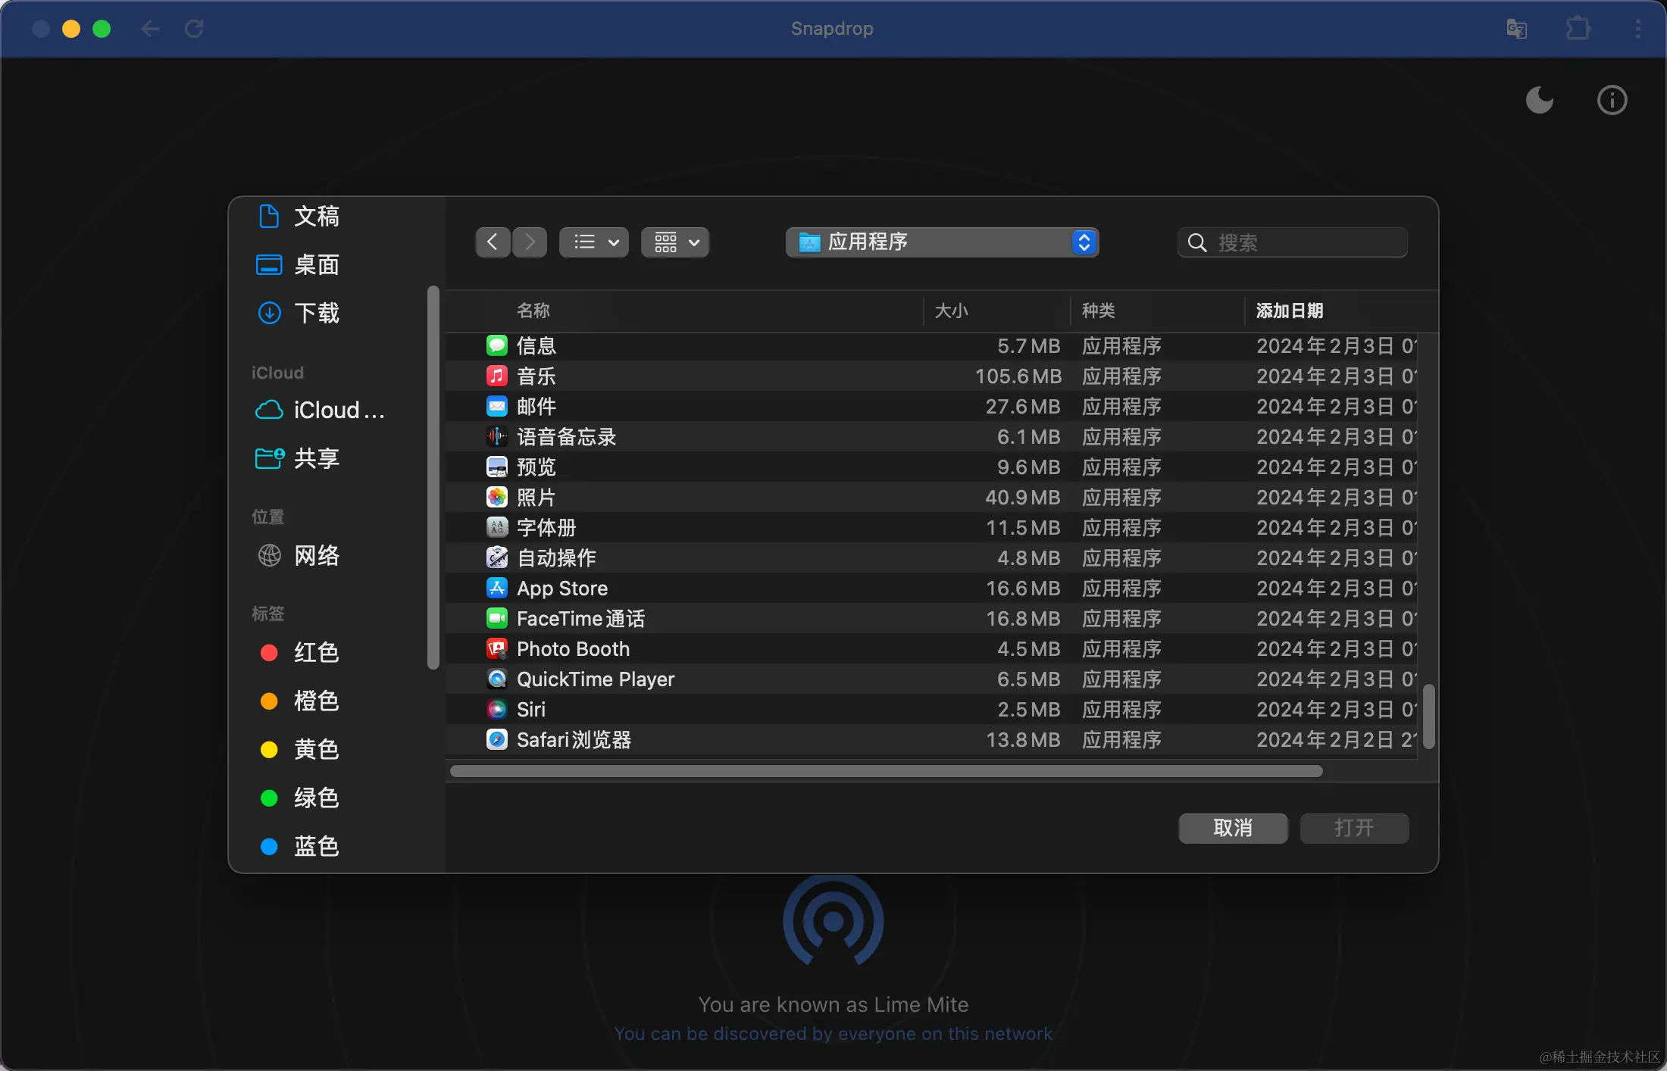
Task: Select QuickTime Player in file list
Action: click(x=595, y=679)
